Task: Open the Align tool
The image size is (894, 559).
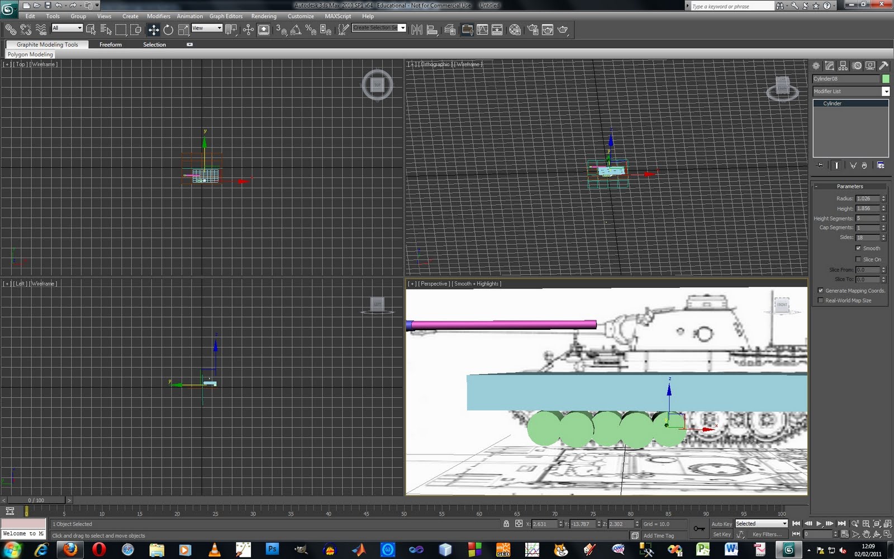Action: [433, 30]
